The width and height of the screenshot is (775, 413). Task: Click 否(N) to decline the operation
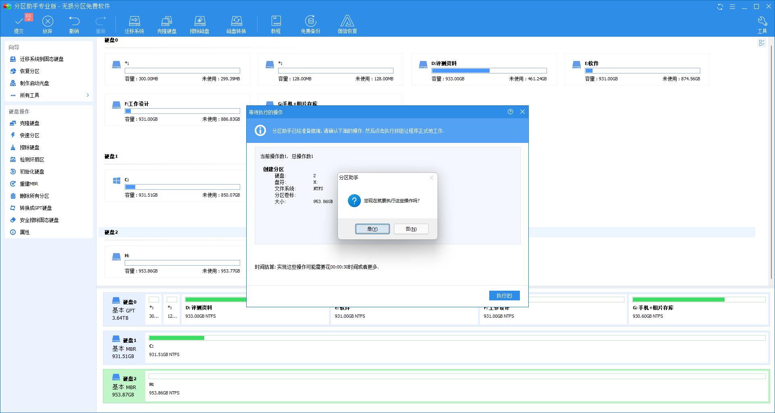411,229
